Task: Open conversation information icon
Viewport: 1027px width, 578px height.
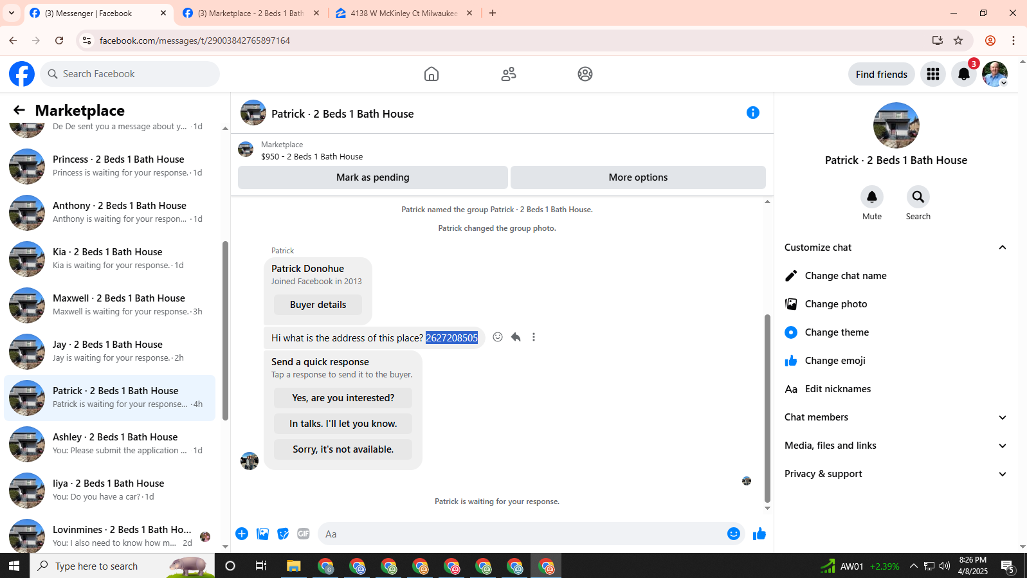Action: (753, 113)
